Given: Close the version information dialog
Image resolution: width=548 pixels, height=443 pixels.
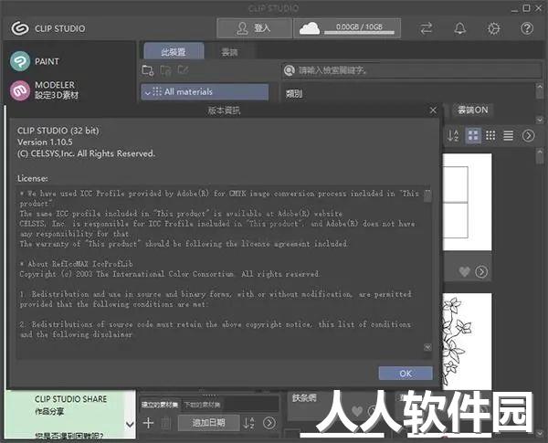Looking at the screenshot, I should click(433, 111).
